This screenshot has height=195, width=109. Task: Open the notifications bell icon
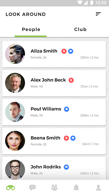pyautogui.click(x=76, y=187)
